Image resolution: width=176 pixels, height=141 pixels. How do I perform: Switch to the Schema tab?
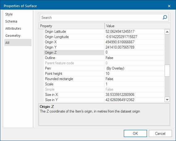11,21
